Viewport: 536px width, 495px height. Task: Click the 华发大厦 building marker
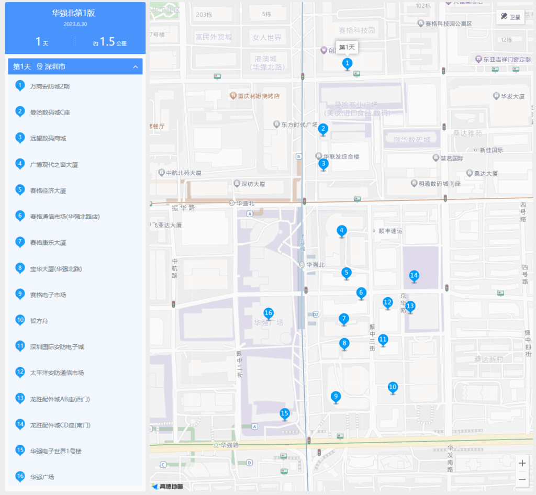coord(496,96)
